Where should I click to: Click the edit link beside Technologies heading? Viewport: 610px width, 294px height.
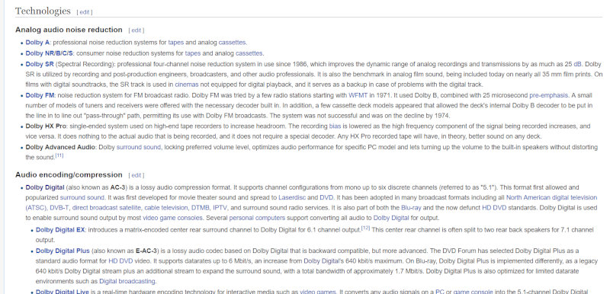85,12
